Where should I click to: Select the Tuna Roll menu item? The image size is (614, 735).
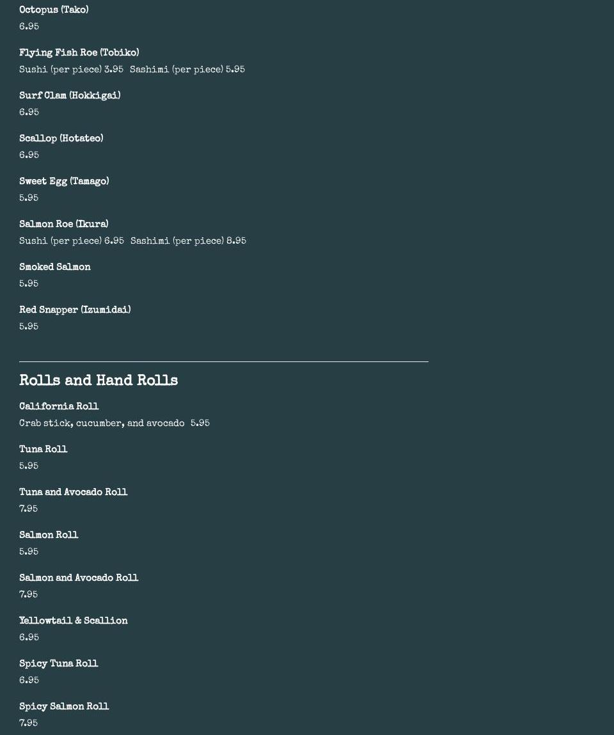(43, 450)
